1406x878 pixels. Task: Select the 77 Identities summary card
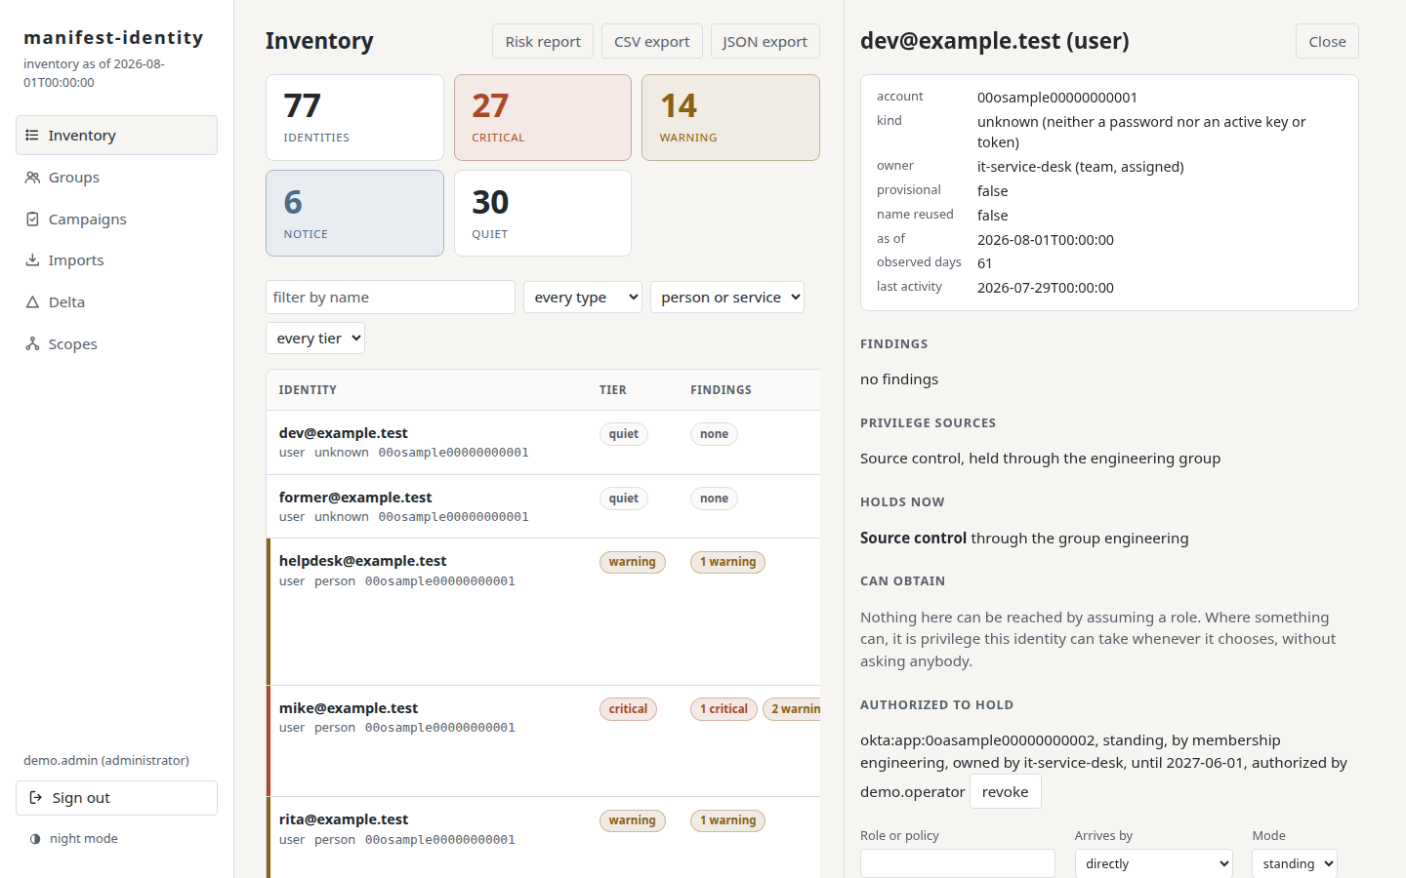point(355,118)
